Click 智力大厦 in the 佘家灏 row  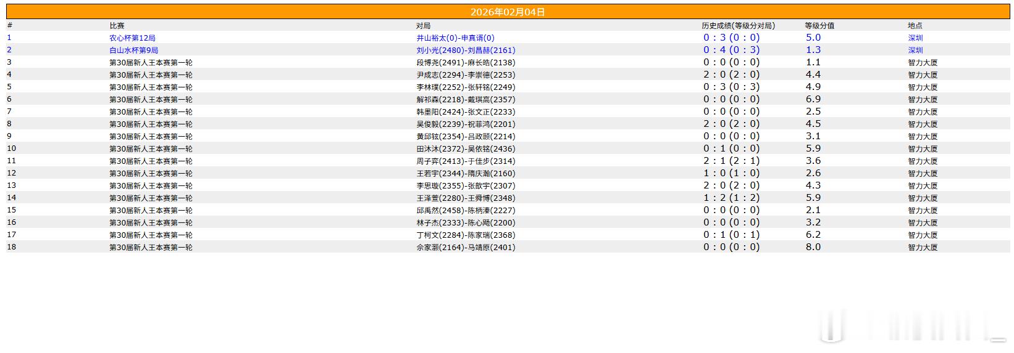click(923, 247)
